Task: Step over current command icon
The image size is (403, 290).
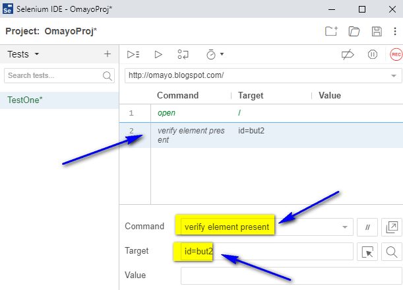Action: (x=183, y=54)
